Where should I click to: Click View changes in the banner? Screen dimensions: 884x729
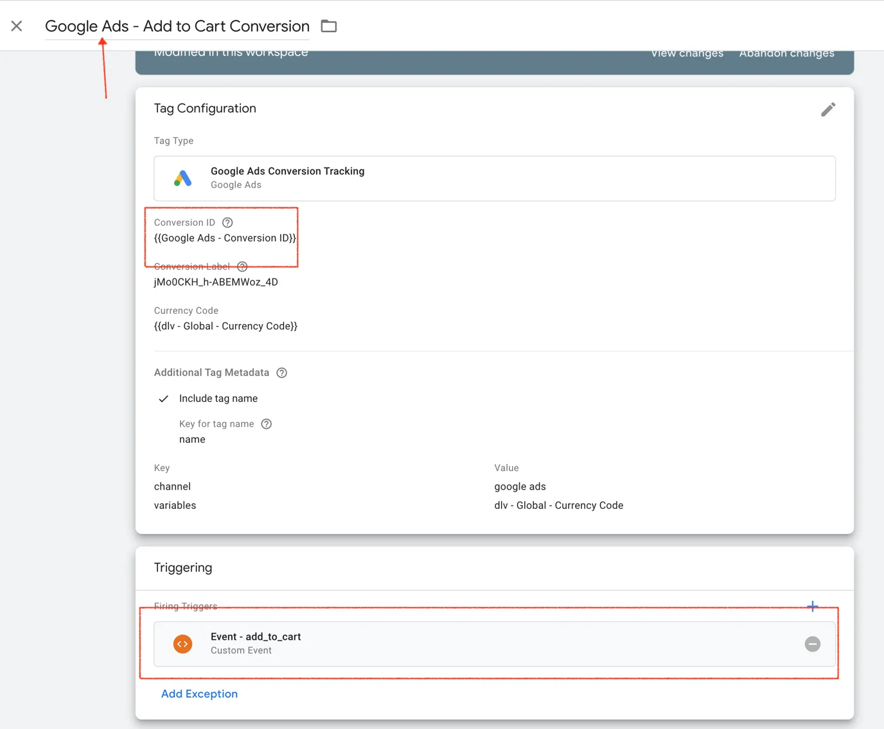click(687, 53)
